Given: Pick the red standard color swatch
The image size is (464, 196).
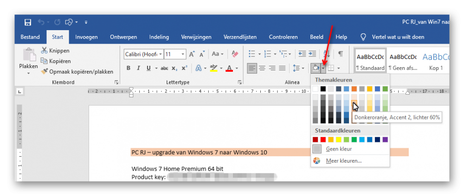Looking at the screenshot, I should (x=323, y=139).
